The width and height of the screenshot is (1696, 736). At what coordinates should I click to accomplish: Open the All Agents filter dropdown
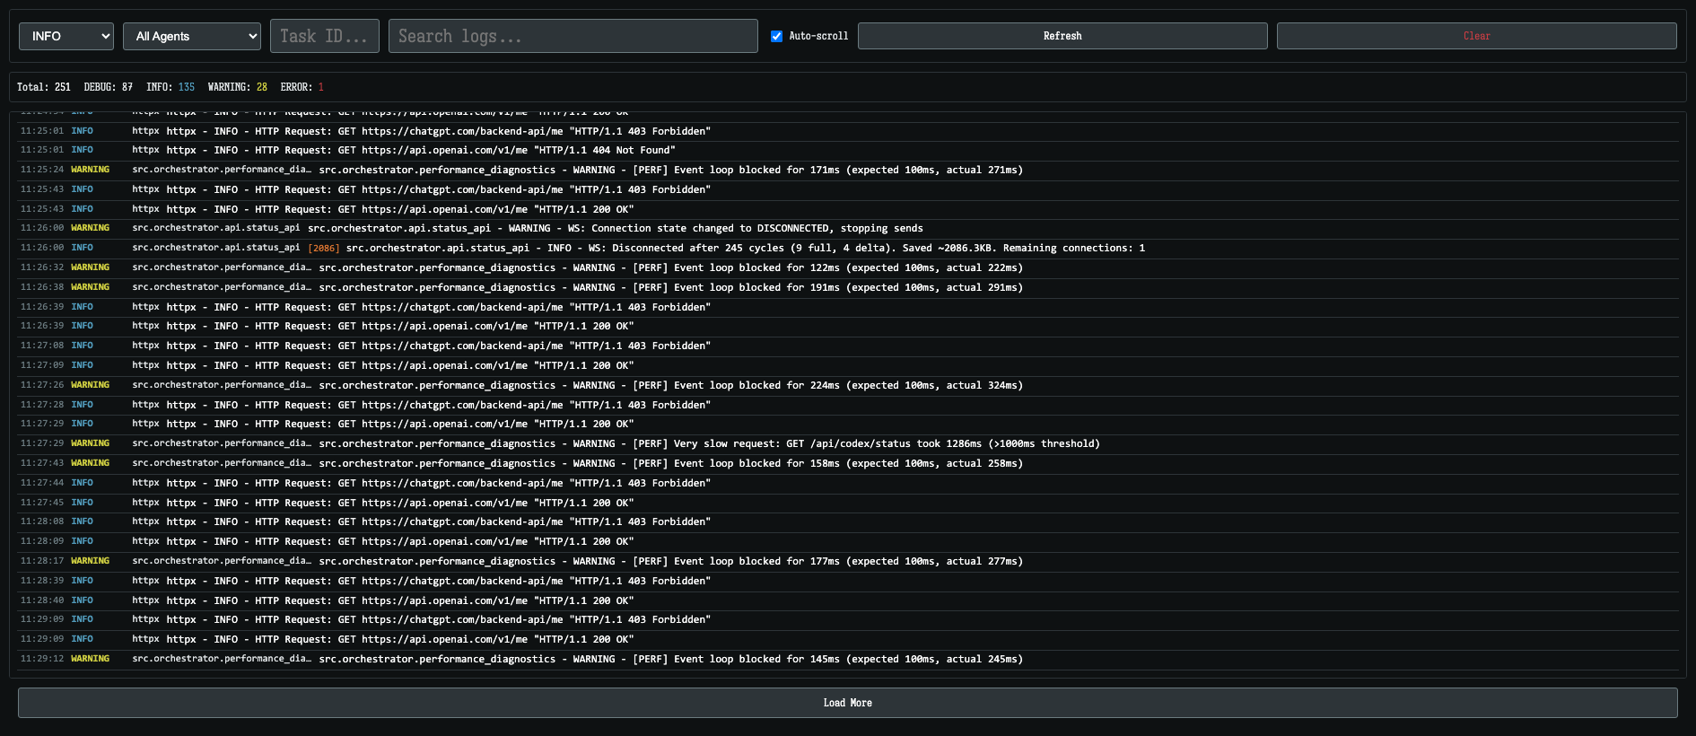[x=192, y=36]
